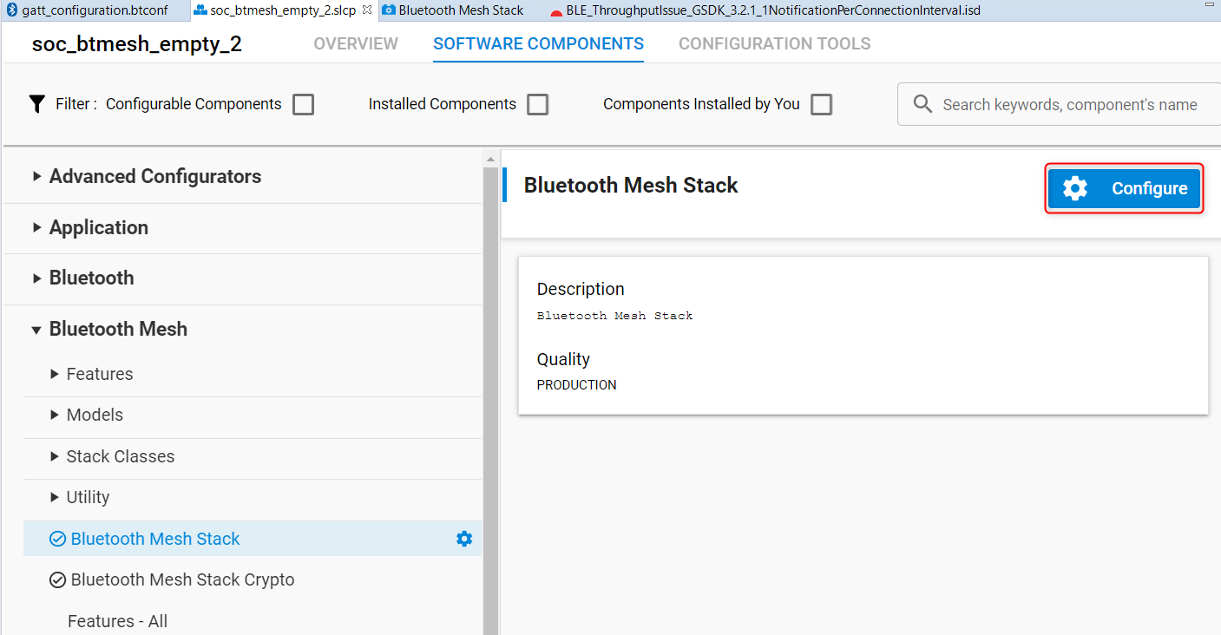Click scroll-up arrow of component list
The height and width of the screenshot is (635, 1221).
(x=490, y=159)
